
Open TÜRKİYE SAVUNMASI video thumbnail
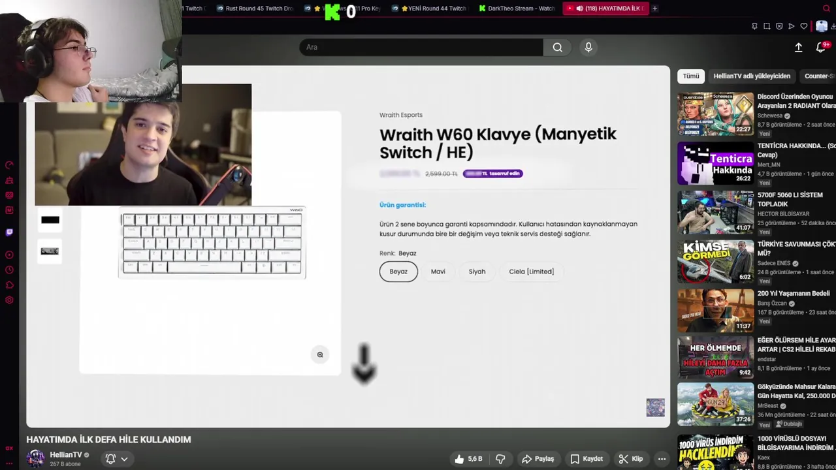click(x=715, y=261)
